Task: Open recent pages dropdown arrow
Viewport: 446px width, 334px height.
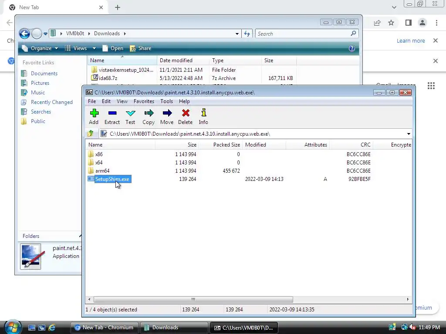Action: point(45,34)
